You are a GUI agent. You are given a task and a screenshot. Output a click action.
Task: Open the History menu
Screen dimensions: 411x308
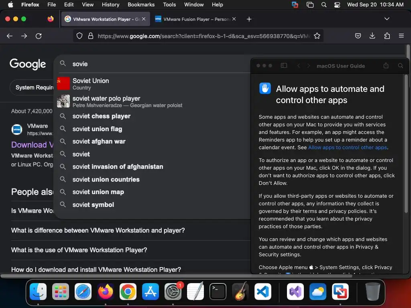pyautogui.click(x=110, y=4)
